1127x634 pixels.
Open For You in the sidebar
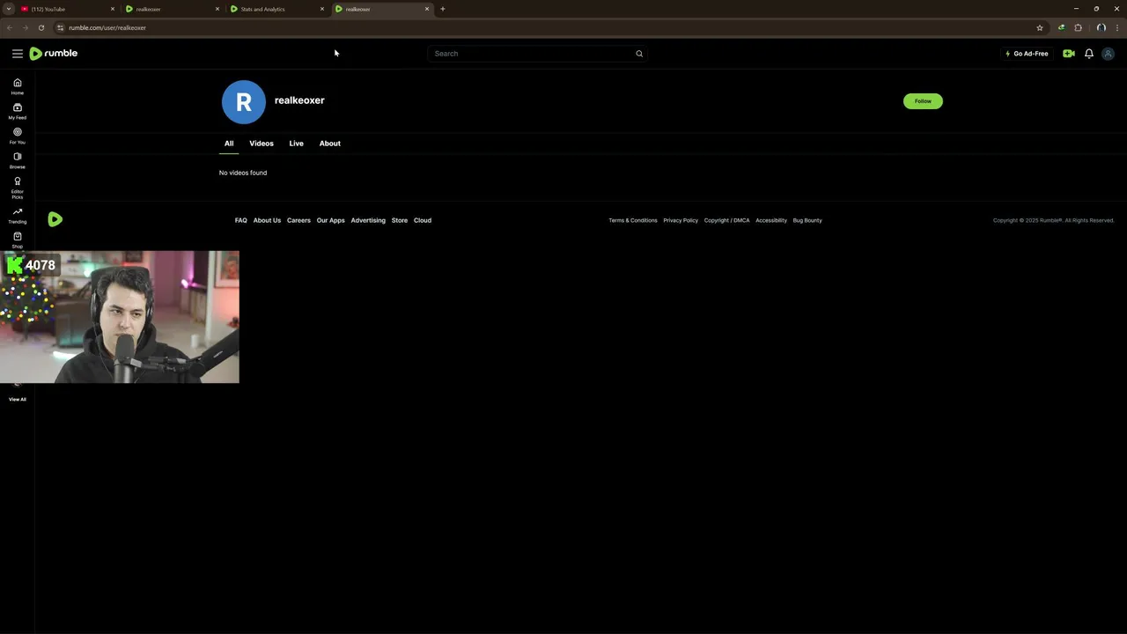[17, 136]
